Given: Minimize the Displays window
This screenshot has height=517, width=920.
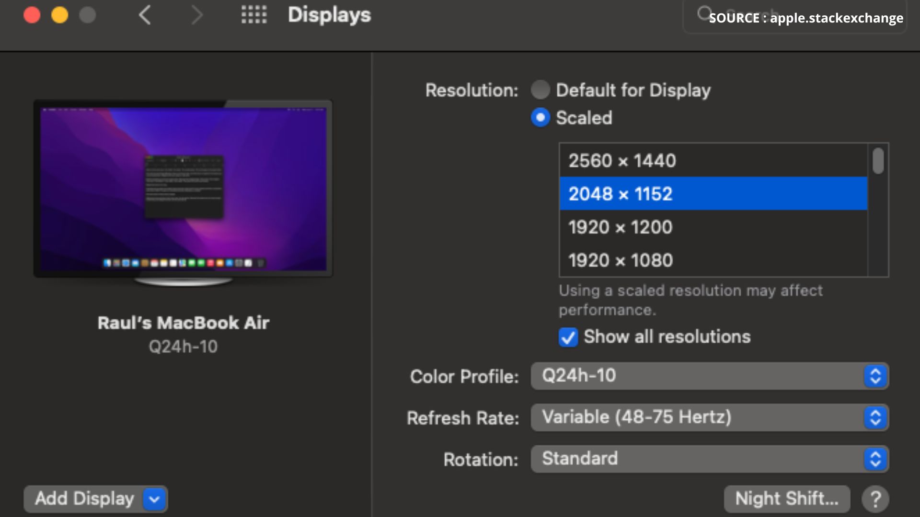Looking at the screenshot, I should pos(60,15).
